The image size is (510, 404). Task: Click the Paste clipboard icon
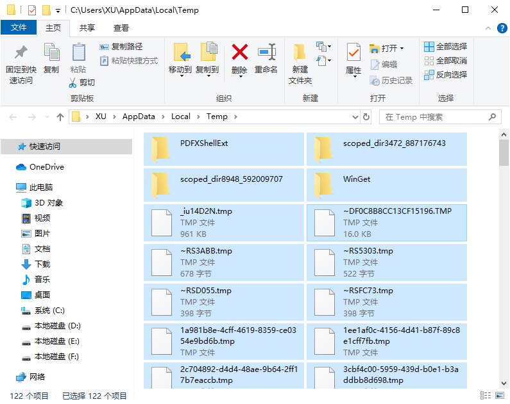point(78,53)
